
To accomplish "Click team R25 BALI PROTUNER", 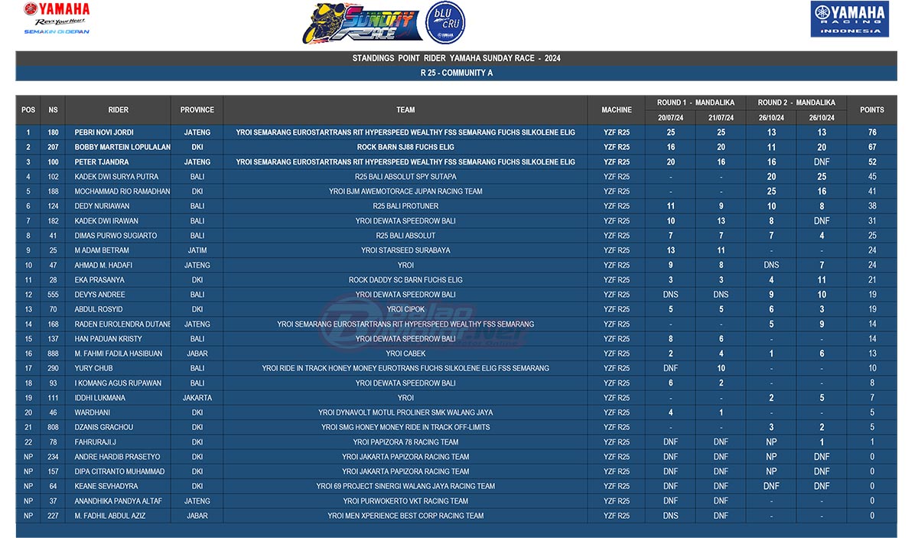I will tap(405, 206).
